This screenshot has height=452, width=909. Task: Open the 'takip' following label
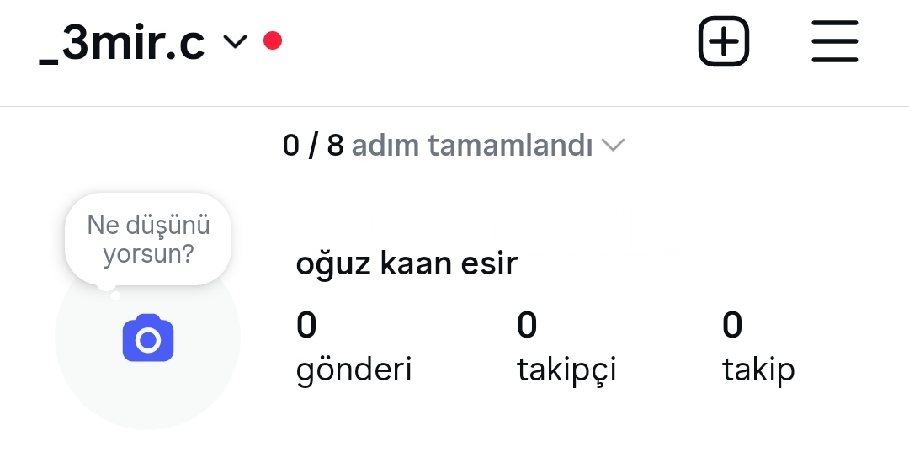click(x=758, y=370)
